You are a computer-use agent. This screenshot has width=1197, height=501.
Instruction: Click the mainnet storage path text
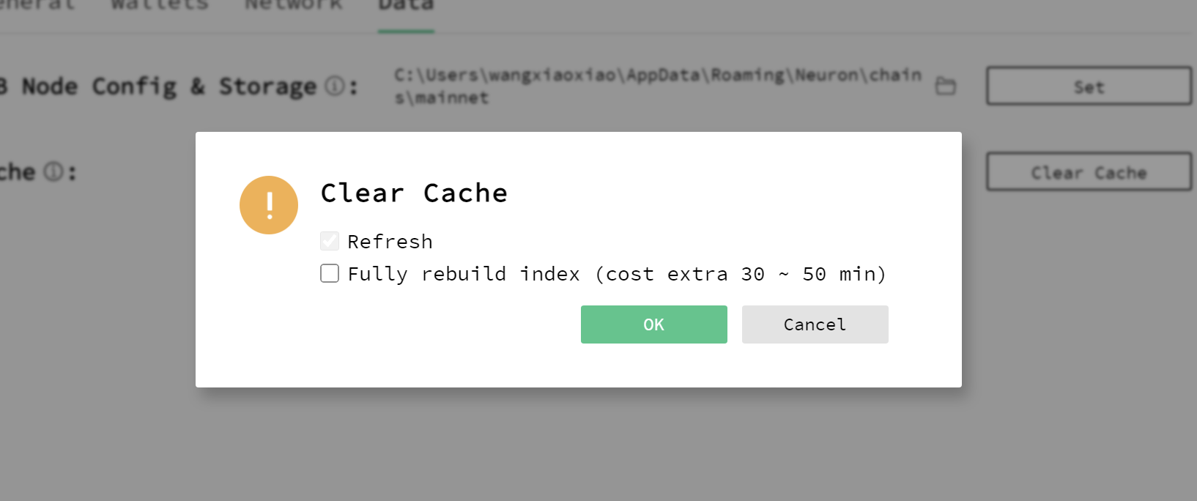point(657,86)
